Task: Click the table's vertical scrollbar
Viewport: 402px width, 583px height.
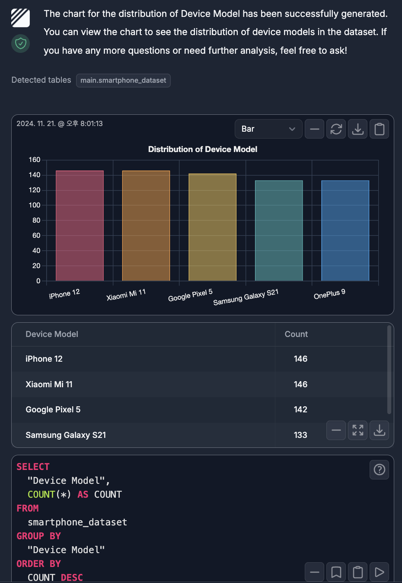Action: tap(389, 369)
